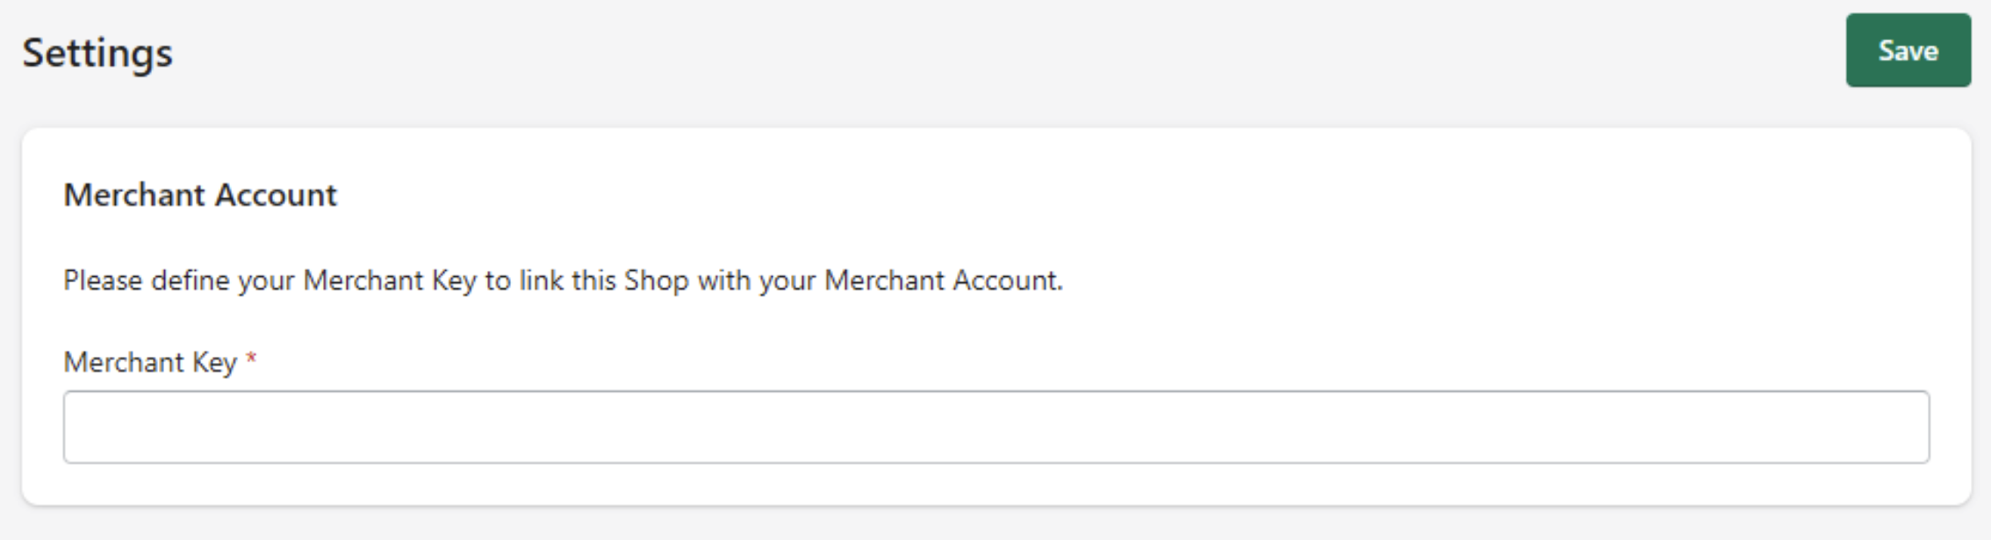Click the word 'Key' in the field label
1991x540 pixels.
coord(214,362)
